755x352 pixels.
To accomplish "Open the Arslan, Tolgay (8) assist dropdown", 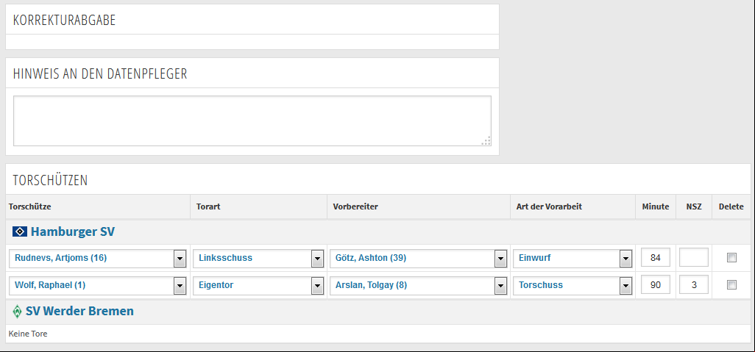I will tap(419, 285).
